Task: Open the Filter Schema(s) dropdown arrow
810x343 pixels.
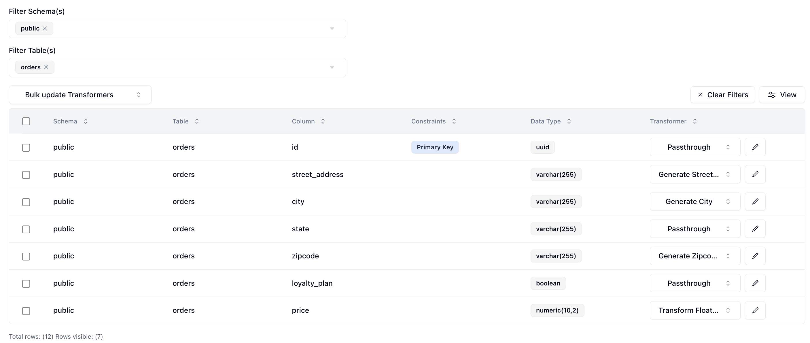Action: (x=332, y=28)
